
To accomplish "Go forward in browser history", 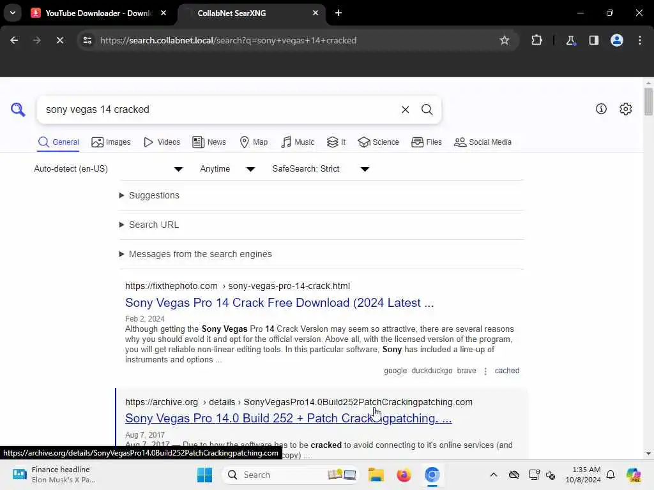I will (37, 40).
